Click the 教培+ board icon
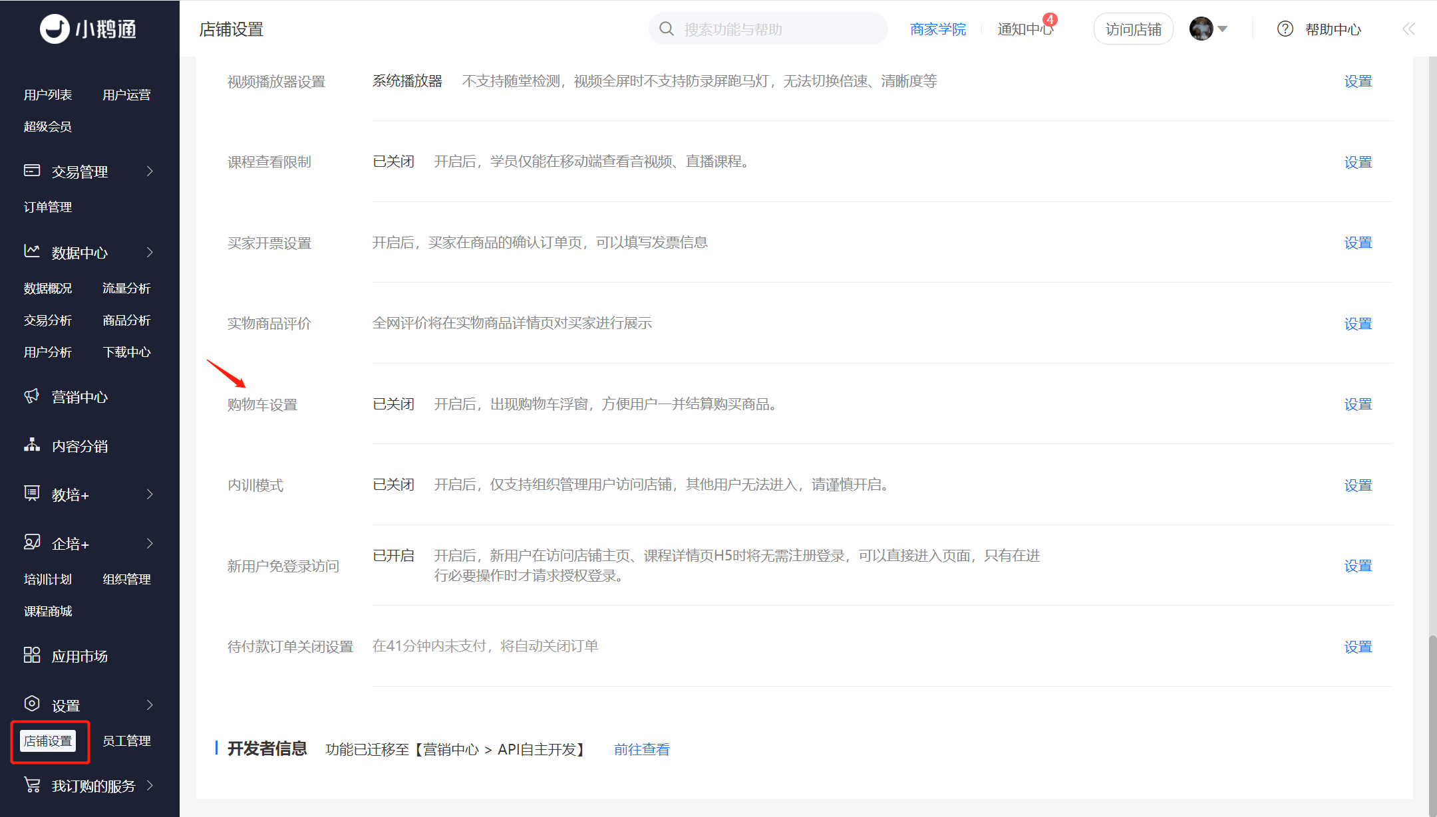1437x817 pixels. (32, 493)
